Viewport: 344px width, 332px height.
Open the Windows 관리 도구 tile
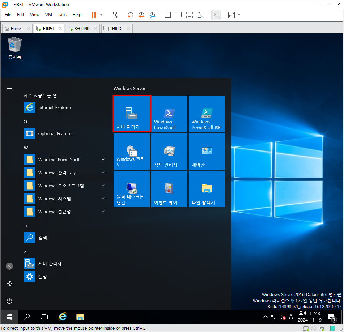point(132,152)
